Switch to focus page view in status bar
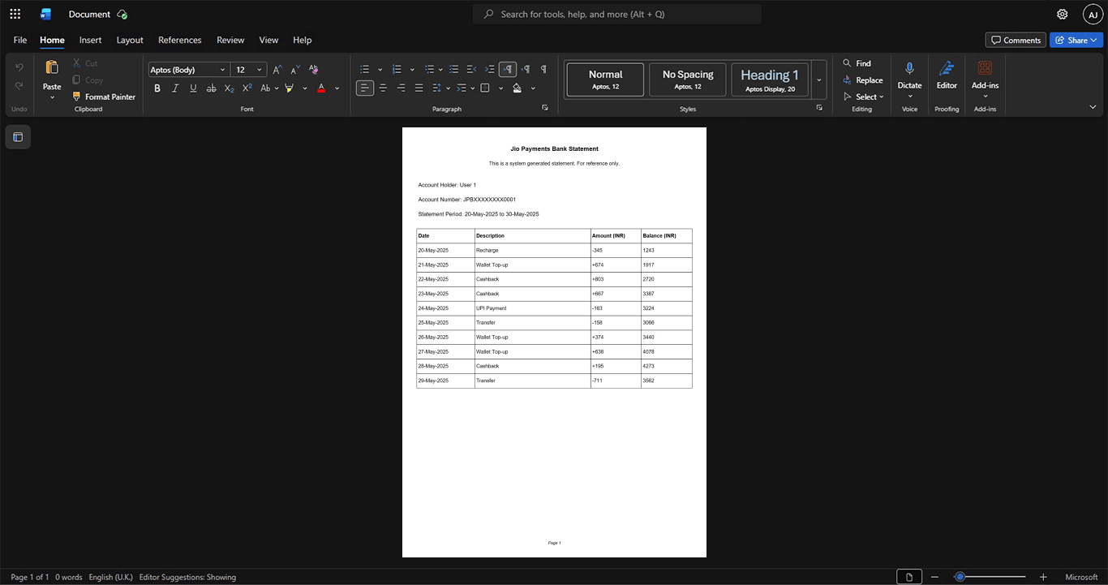The image size is (1108, 585). (x=909, y=577)
